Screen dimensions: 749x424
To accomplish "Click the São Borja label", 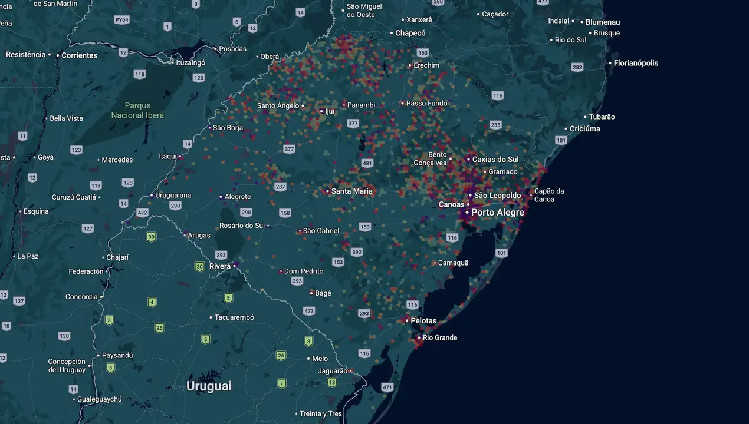I will pos(228,128).
